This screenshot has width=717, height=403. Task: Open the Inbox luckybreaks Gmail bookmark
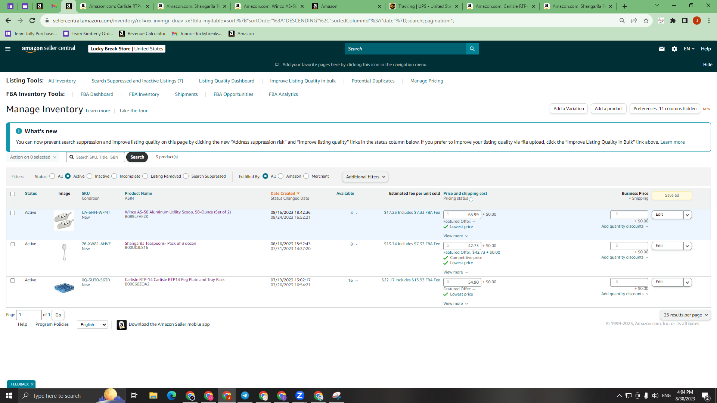point(197,34)
